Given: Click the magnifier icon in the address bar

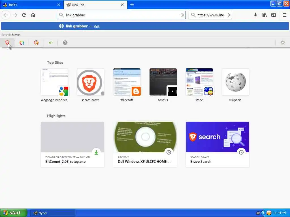Looking at the screenshot, I should (61, 15).
